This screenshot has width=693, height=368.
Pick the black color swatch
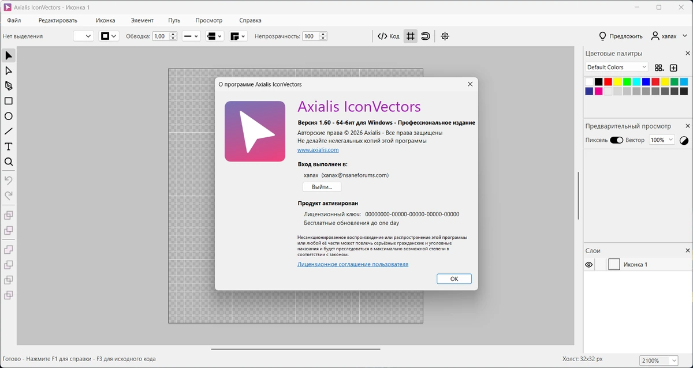(598, 82)
